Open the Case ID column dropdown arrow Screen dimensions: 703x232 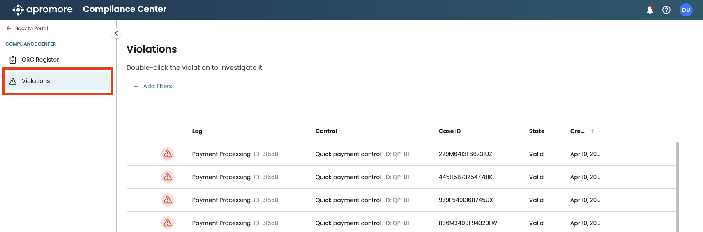pos(465,131)
